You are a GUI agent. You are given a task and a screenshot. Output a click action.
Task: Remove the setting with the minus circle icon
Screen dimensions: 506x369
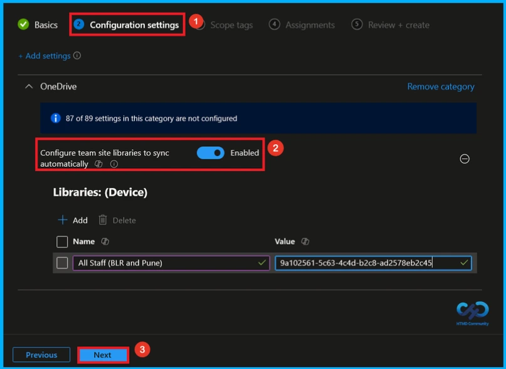tap(465, 159)
